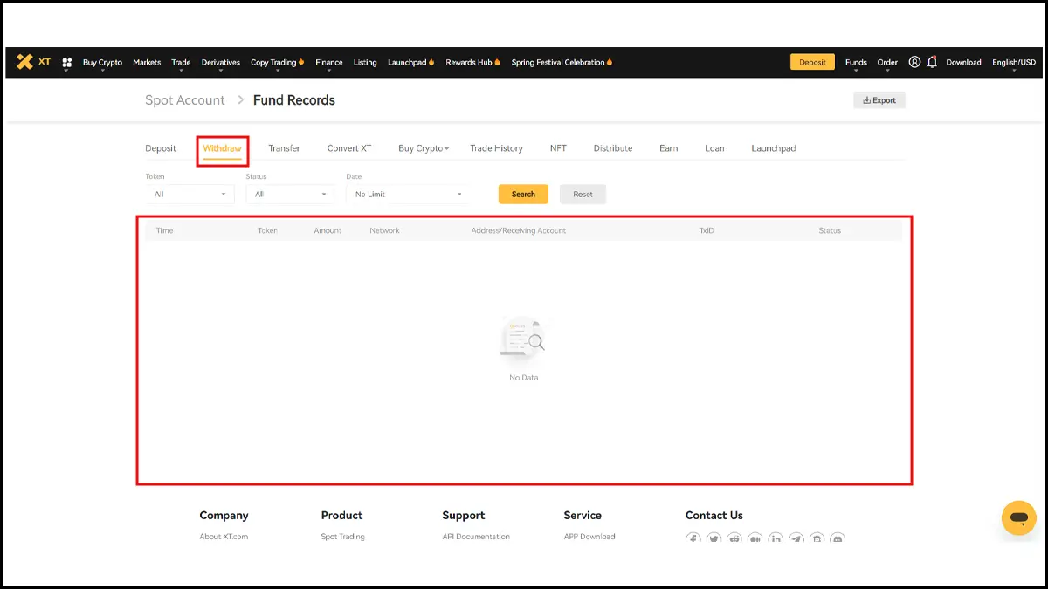Click the yellow Search button
The image size is (1048, 589).
click(523, 194)
